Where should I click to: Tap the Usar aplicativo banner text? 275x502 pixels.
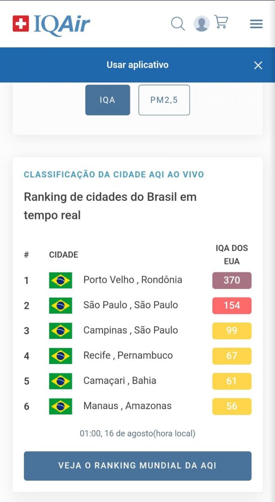coord(137,65)
